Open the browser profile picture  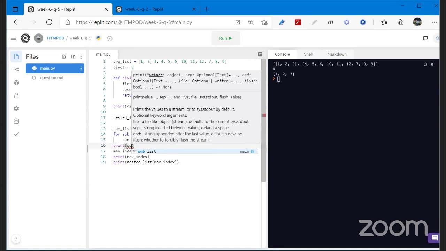417,22
